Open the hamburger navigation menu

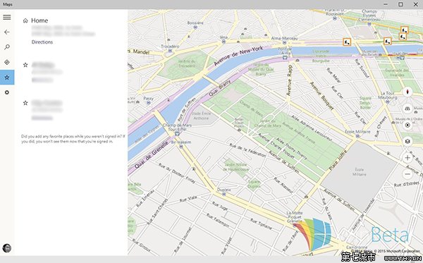click(7, 17)
